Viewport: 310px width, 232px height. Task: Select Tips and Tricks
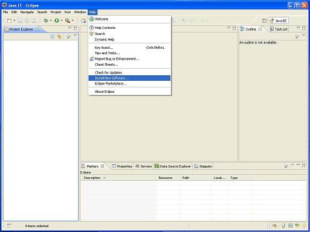129,53
